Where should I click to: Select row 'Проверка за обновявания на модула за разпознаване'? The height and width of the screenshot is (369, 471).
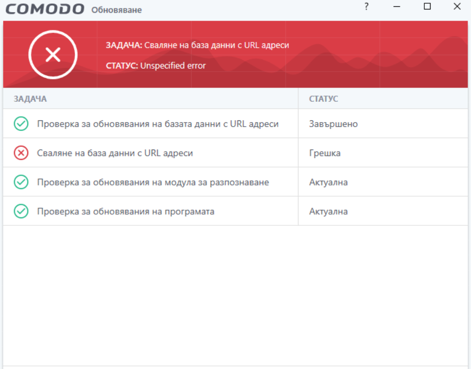pos(236,182)
